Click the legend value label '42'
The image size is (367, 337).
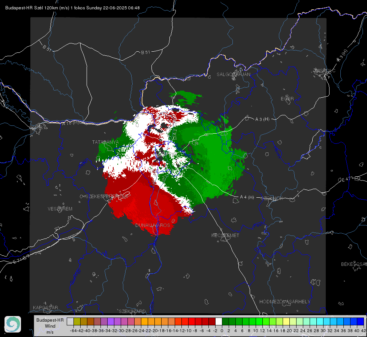pyautogui.click(x=364, y=331)
